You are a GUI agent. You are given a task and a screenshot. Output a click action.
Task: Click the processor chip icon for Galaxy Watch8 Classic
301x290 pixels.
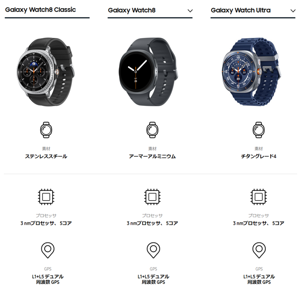[x=46, y=197]
